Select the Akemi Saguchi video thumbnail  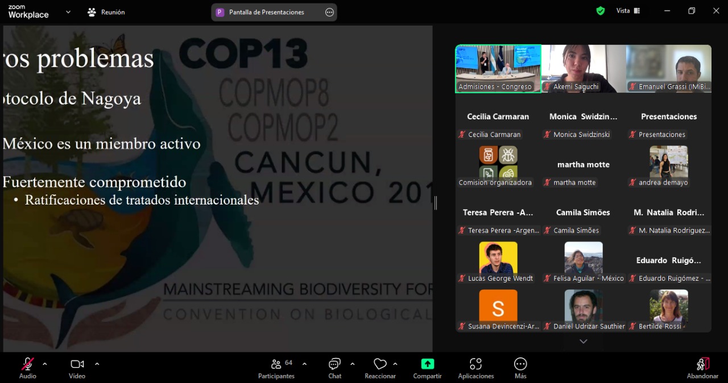(584, 68)
